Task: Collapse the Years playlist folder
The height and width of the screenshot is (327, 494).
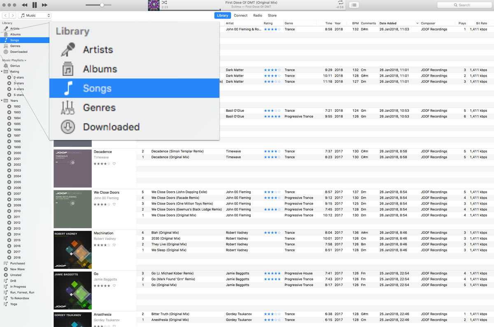Action: click(2, 101)
